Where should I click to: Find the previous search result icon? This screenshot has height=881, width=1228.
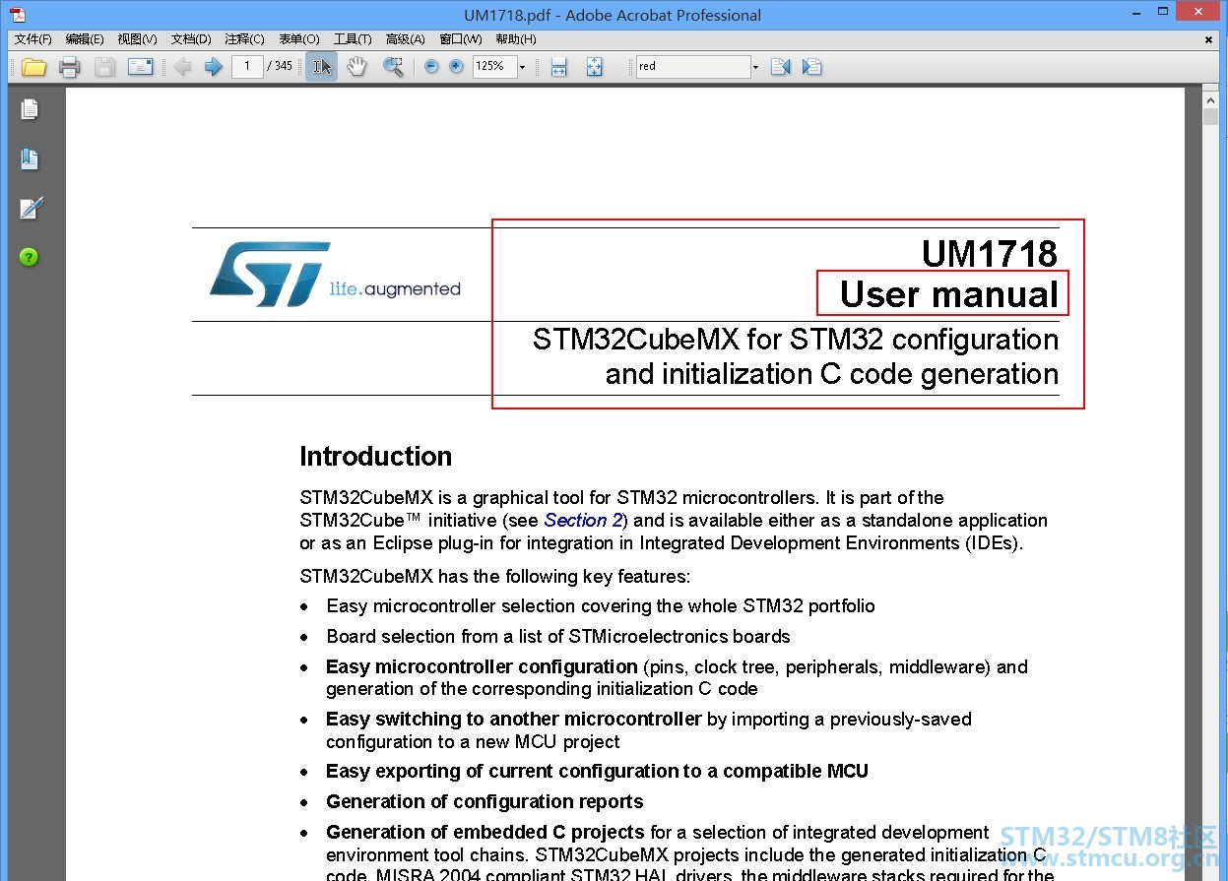click(x=781, y=67)
